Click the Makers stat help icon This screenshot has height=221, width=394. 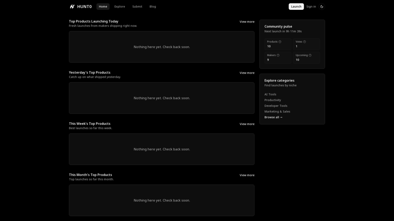click(x=278, y=55)
